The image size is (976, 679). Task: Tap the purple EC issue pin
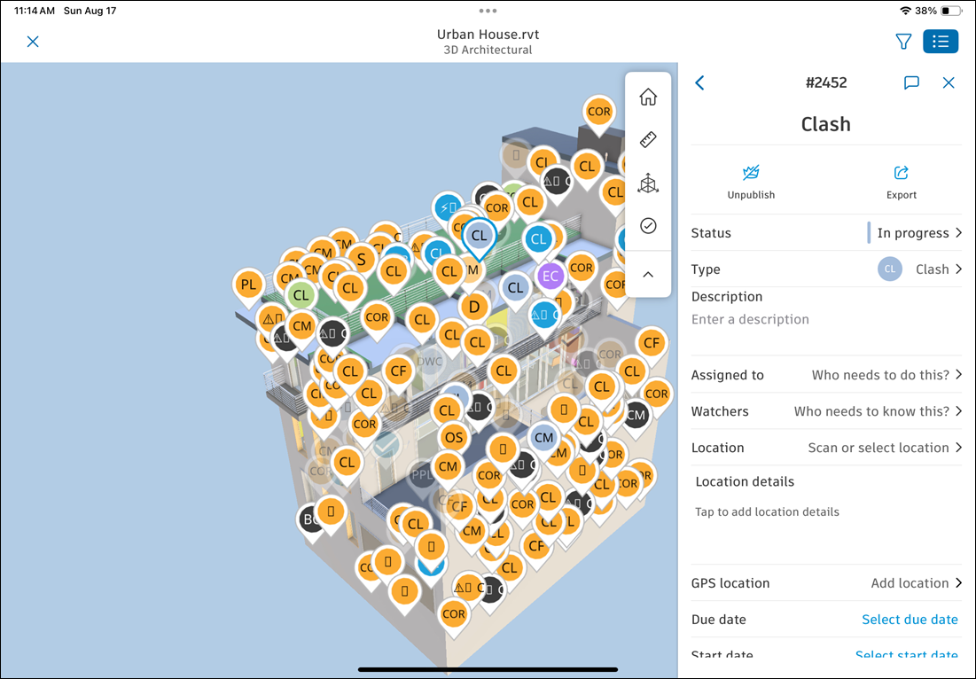click(550, 276)
